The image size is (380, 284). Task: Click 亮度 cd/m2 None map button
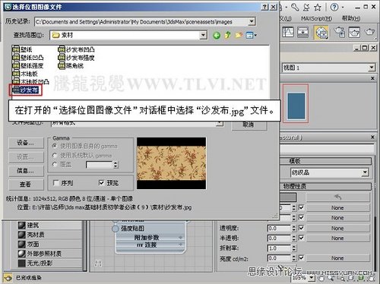(337, 258)
